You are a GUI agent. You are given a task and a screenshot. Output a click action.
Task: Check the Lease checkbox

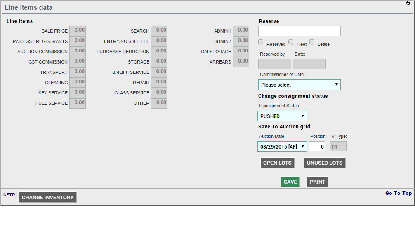pyautogui.click(x=312, y=42)
